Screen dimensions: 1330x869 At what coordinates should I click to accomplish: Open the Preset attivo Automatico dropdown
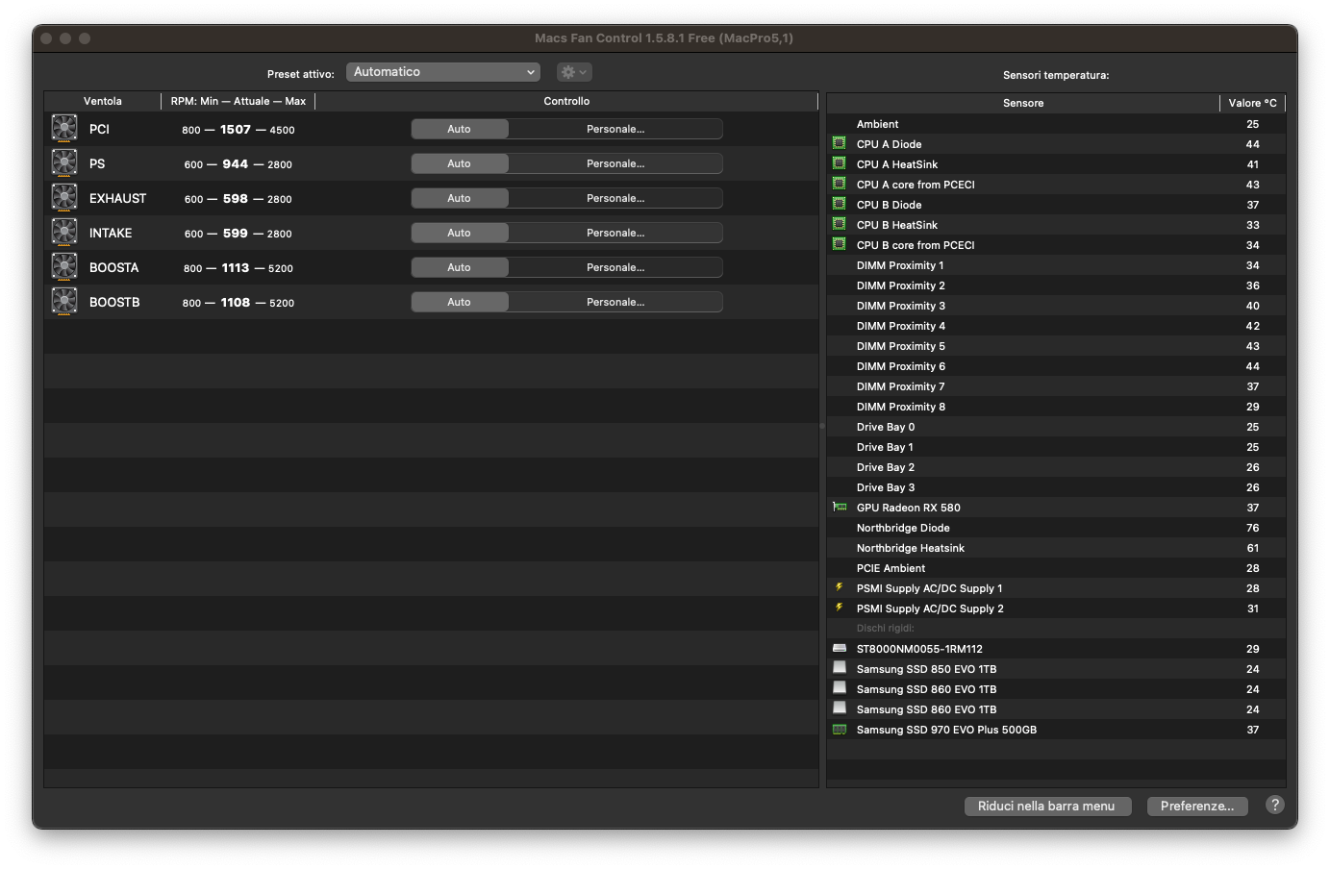442,72
